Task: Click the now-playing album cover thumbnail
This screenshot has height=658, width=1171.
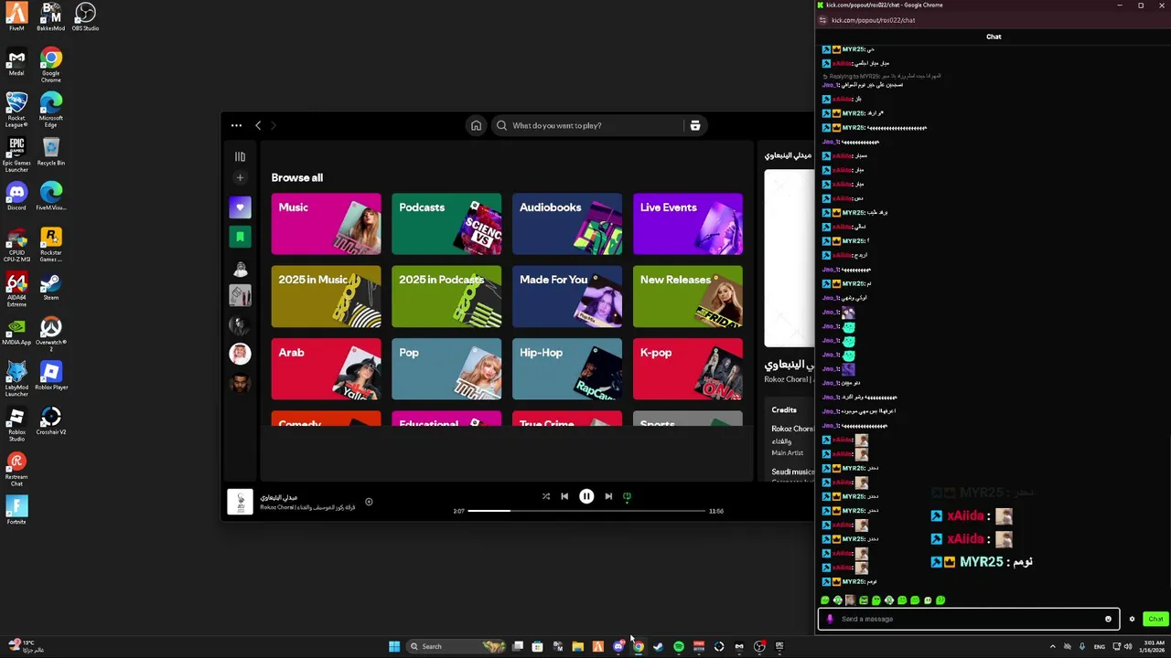Action: [x=240, y=502]
